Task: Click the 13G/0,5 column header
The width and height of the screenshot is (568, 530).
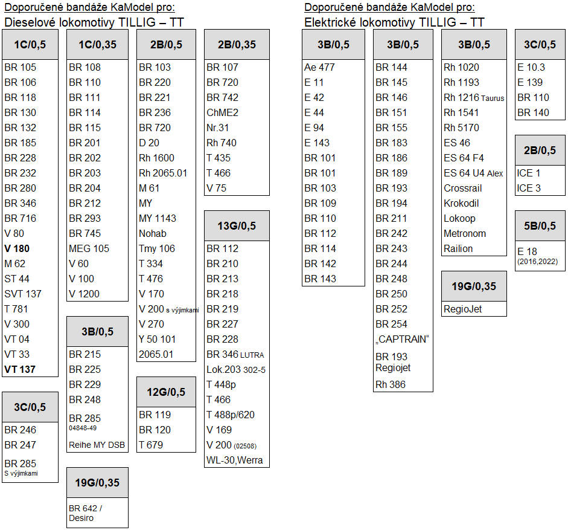Action: pyautogui.click(x=237, y=226)
